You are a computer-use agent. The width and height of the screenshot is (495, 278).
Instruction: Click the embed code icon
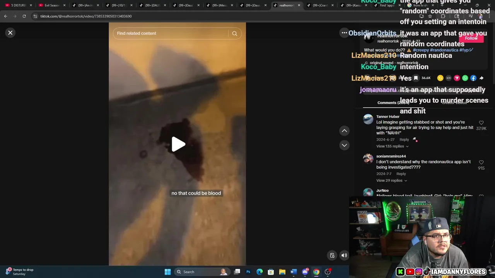[x=449, y=78]
